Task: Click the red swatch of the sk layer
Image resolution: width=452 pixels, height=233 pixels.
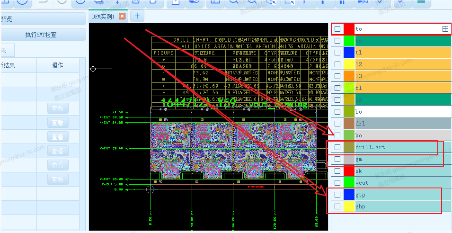Action: (349, 171)
